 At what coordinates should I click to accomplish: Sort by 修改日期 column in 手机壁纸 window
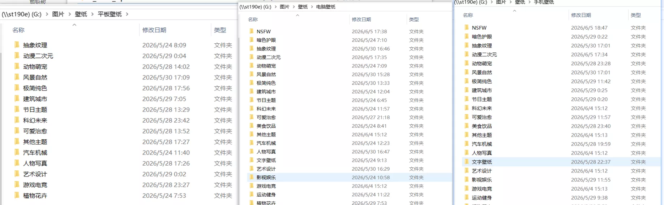(x=581, y=15)
